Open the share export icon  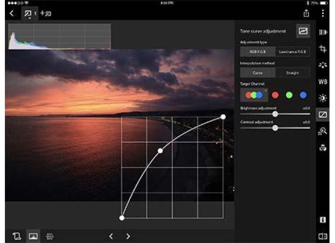(x=306, y=13)
